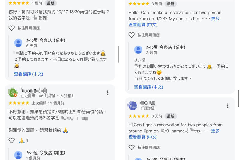Viewport: 240px width, 160px height.
Task: Translate the 10/9 review to Chinese
Action: 143,137
